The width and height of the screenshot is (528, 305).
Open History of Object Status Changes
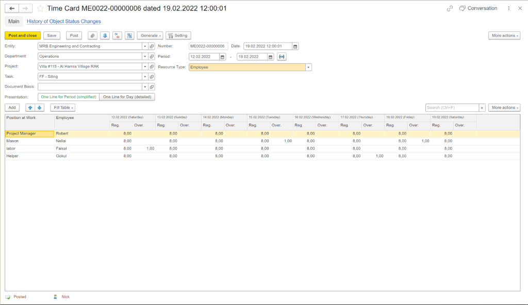pos(63,21)
